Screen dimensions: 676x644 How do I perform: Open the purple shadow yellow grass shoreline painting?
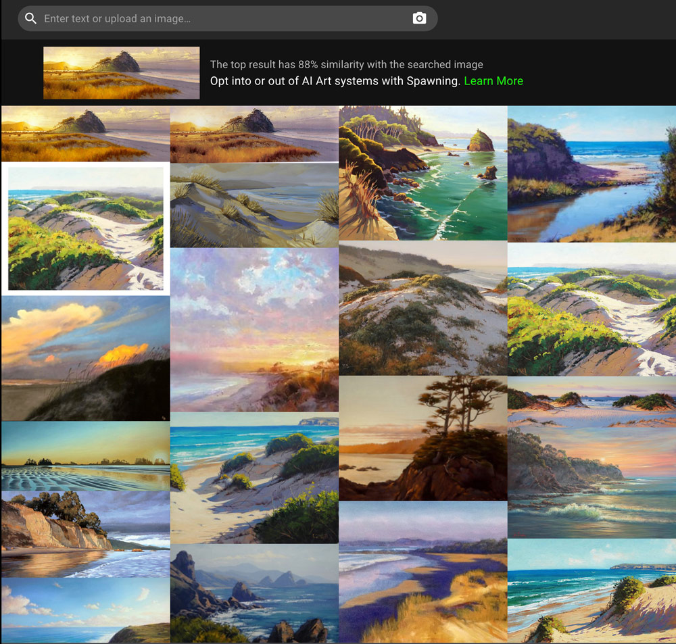click(x=423, y=572)
